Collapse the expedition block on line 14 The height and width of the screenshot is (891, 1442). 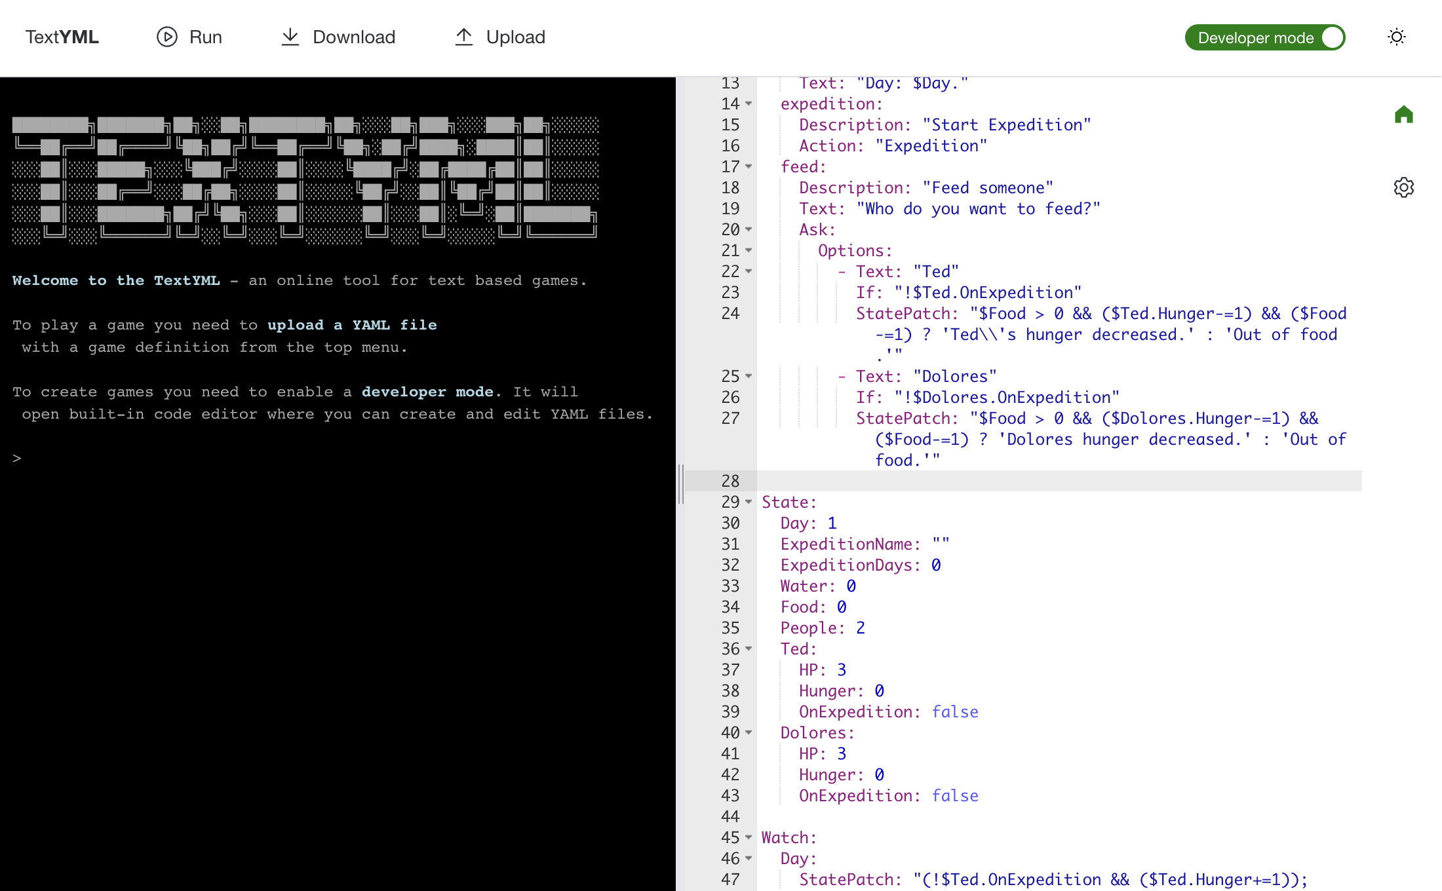[749, 104]
